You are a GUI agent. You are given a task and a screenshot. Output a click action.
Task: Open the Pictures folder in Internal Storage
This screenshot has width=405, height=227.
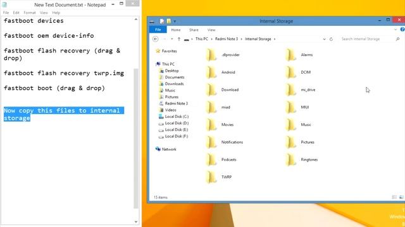300,142
